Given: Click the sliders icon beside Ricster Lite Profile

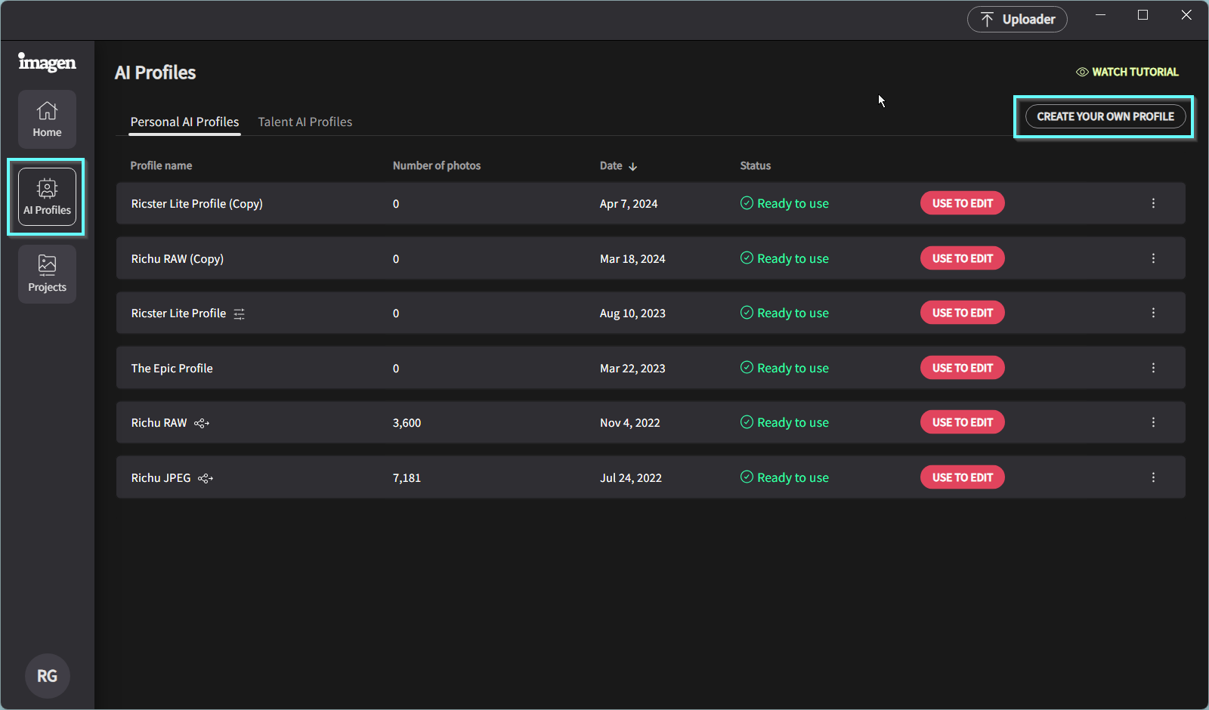Looking at the screenshot, I should tap(239, 313).
